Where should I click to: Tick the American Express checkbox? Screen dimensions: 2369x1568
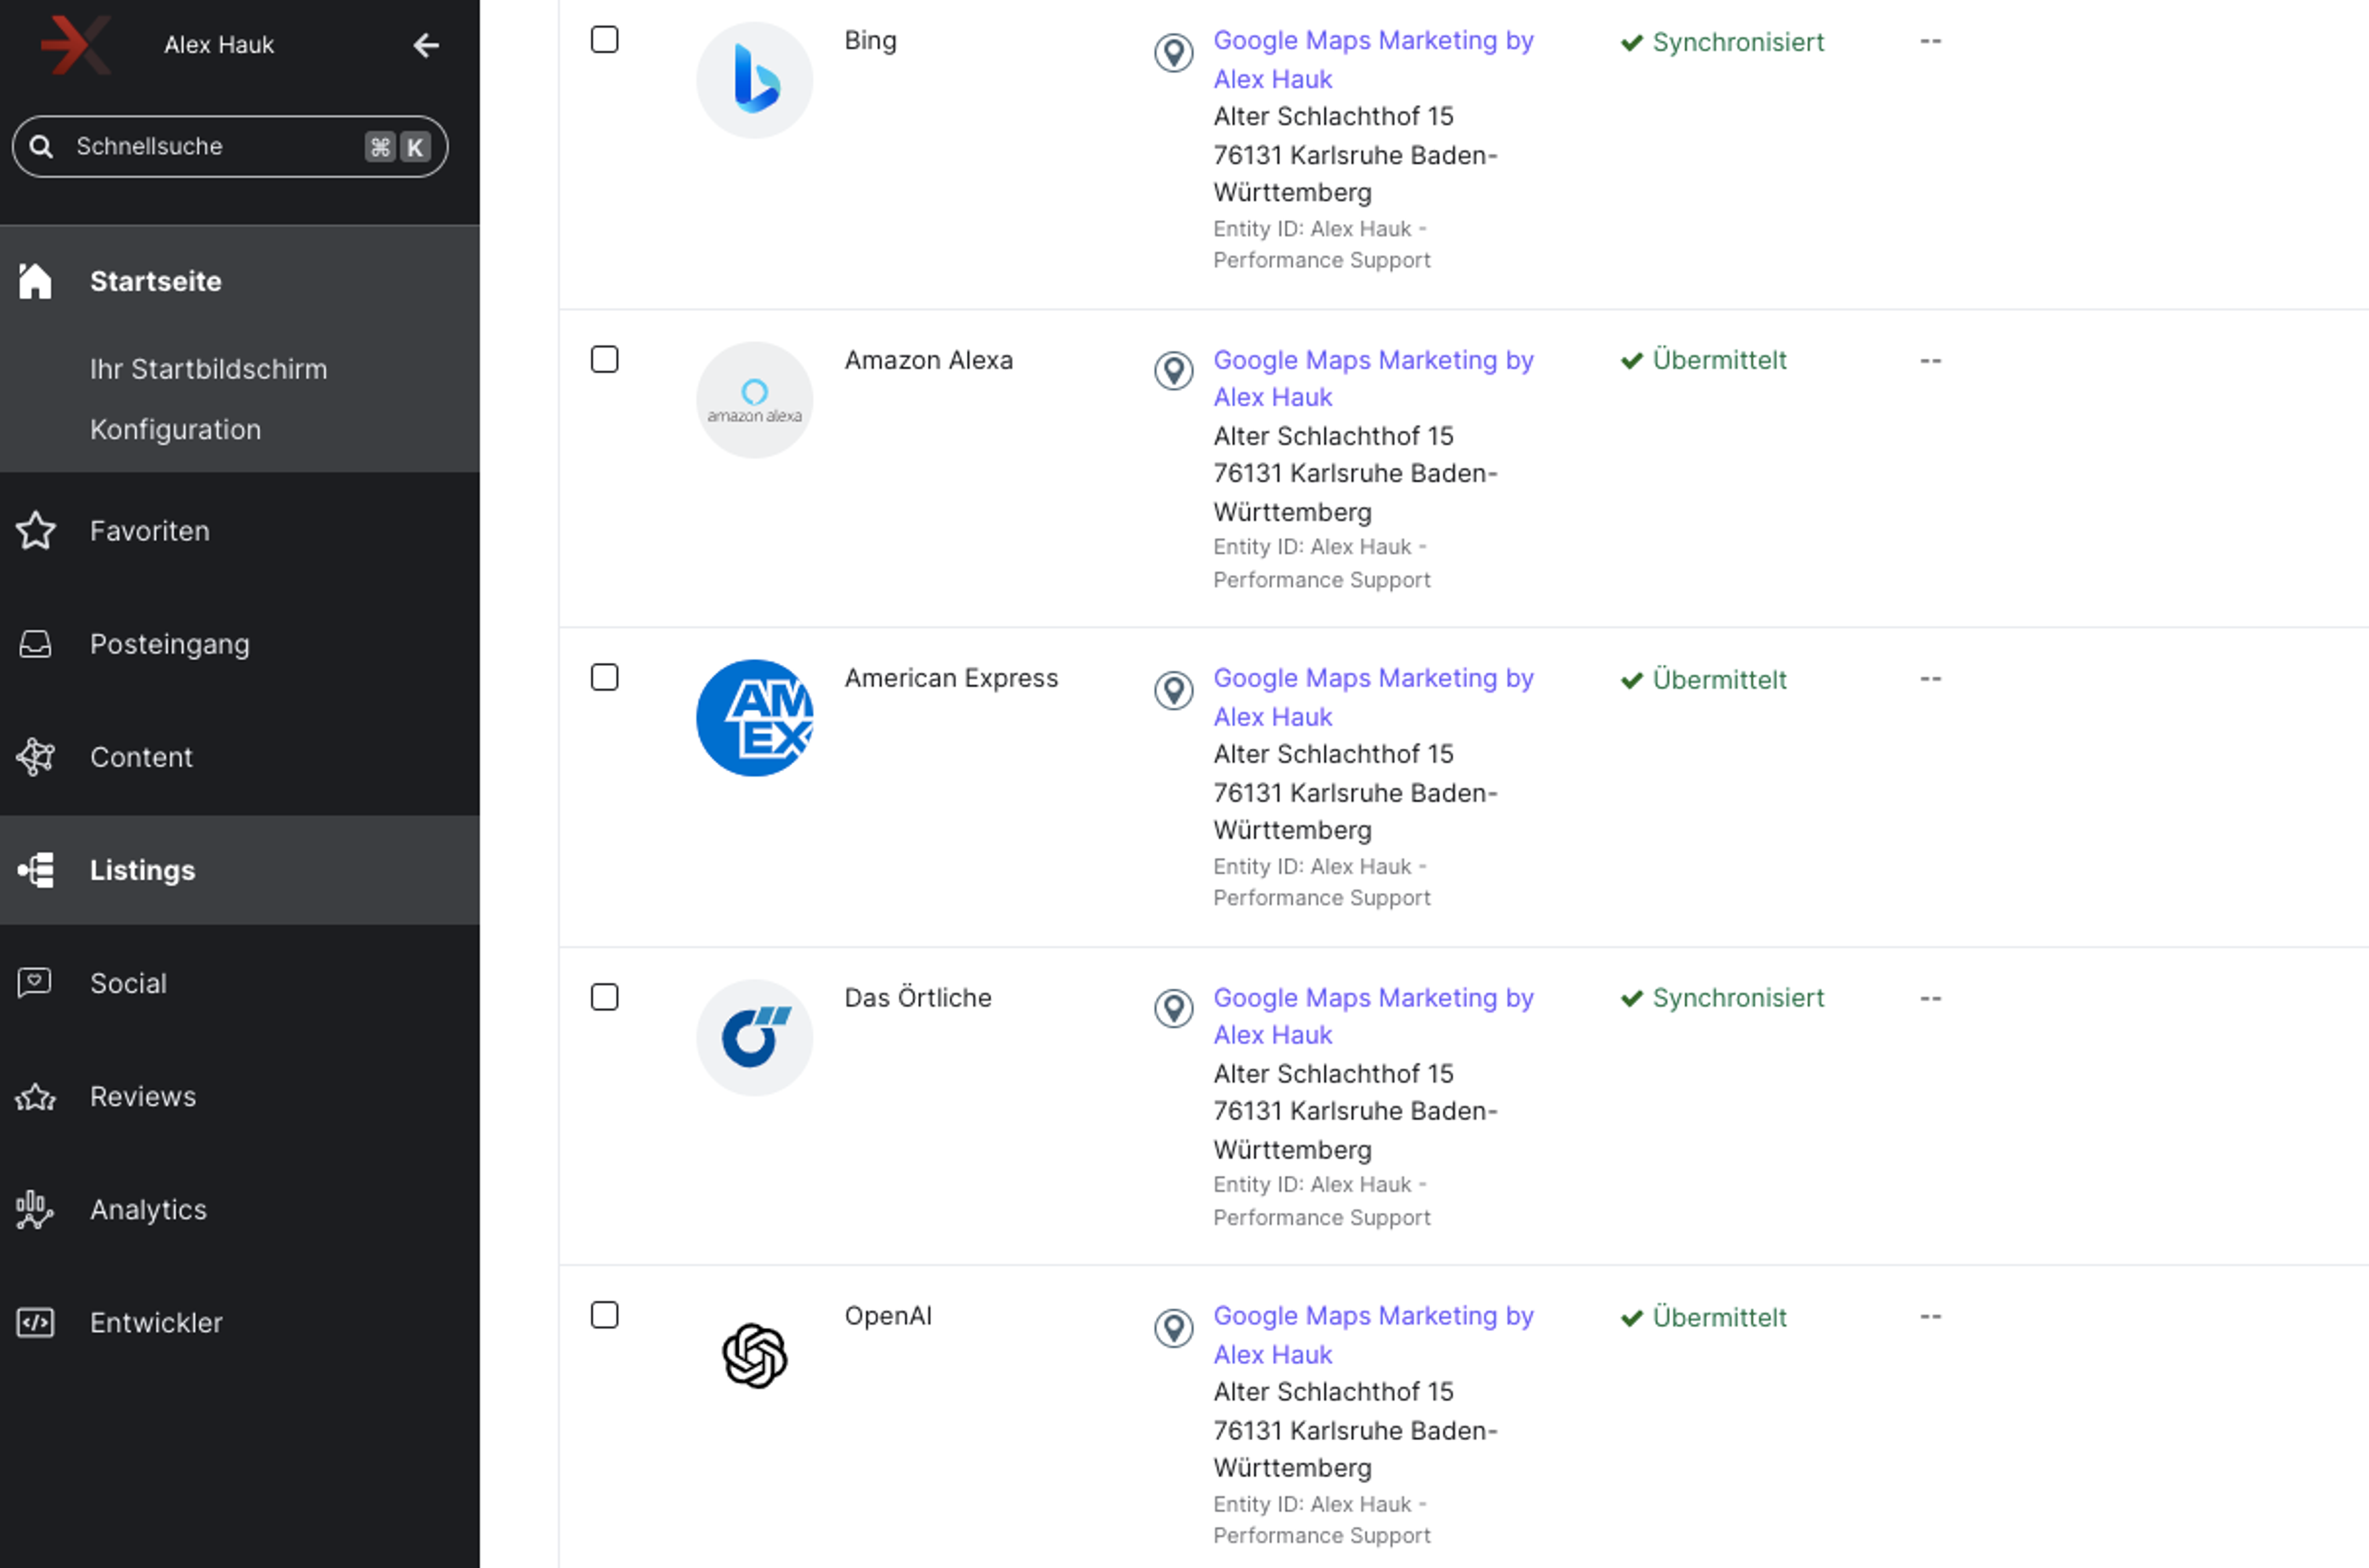tap(605, 678)
